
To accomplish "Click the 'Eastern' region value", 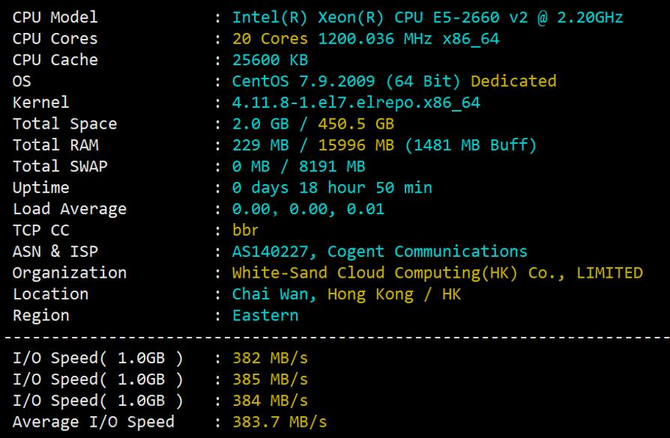I will pyautogui.click(x=265, y=315).
